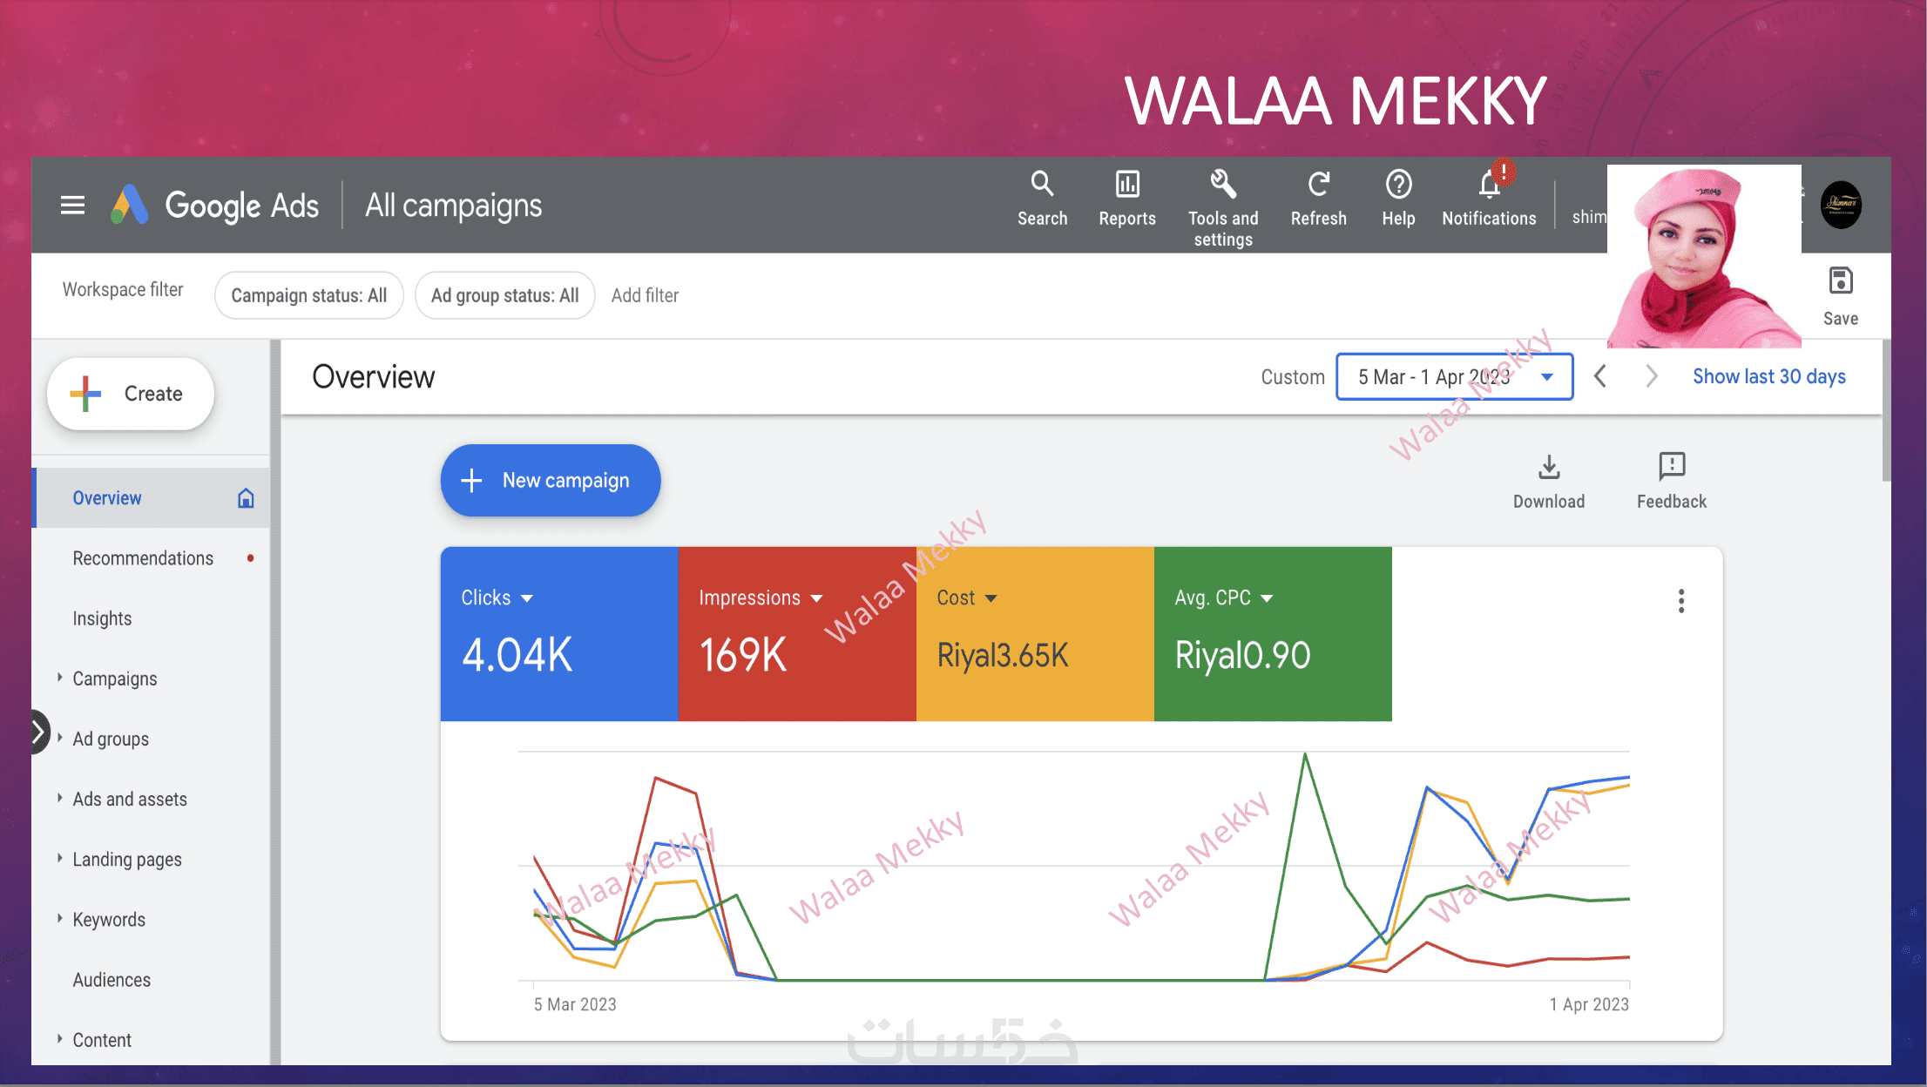Click the Download icon

[1549, 469]
